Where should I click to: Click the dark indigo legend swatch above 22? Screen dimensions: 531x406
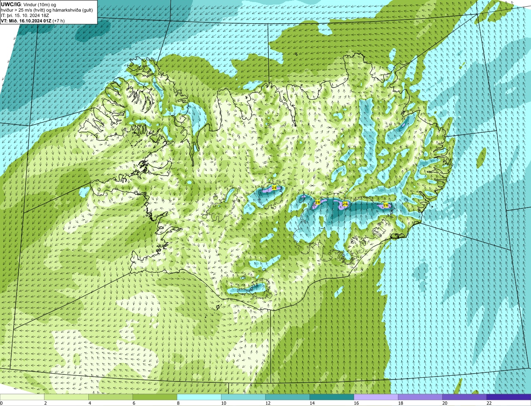click(509, 397)
